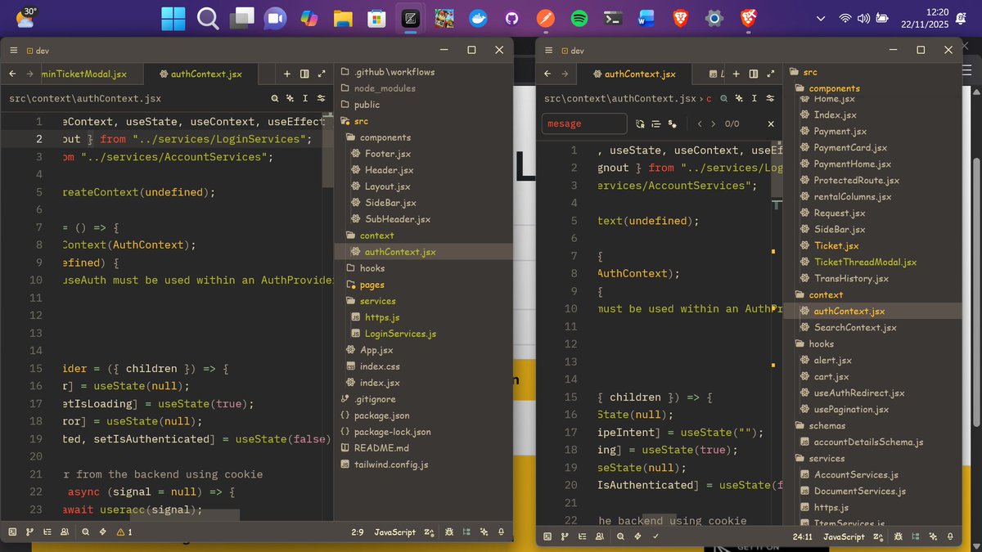Add a new tab in right window
The width and height of the screenshot is (982, 552).
click(x=736, y=74)
